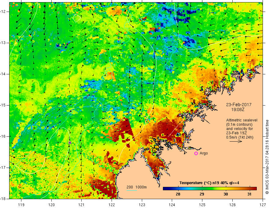This screenshot has width=269, height=208.
Task: Click the white diamond contour near 121 longitude
Action: (77, 18)
